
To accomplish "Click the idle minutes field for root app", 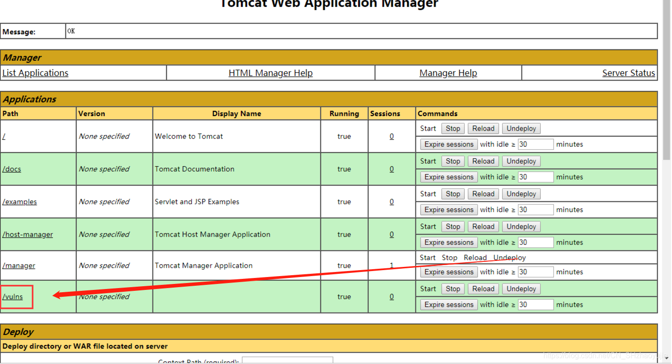I will click(x=536, y=144).
